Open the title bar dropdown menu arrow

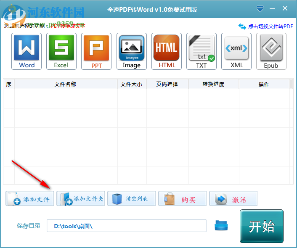pos(260,9)
